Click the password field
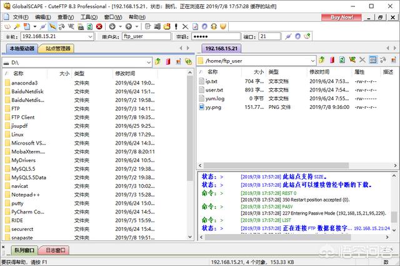This screenshot has height=266, width=400. coord(216,36)
